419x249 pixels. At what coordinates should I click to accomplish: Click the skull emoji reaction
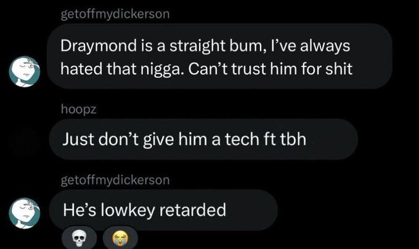[x=79, y=239]
